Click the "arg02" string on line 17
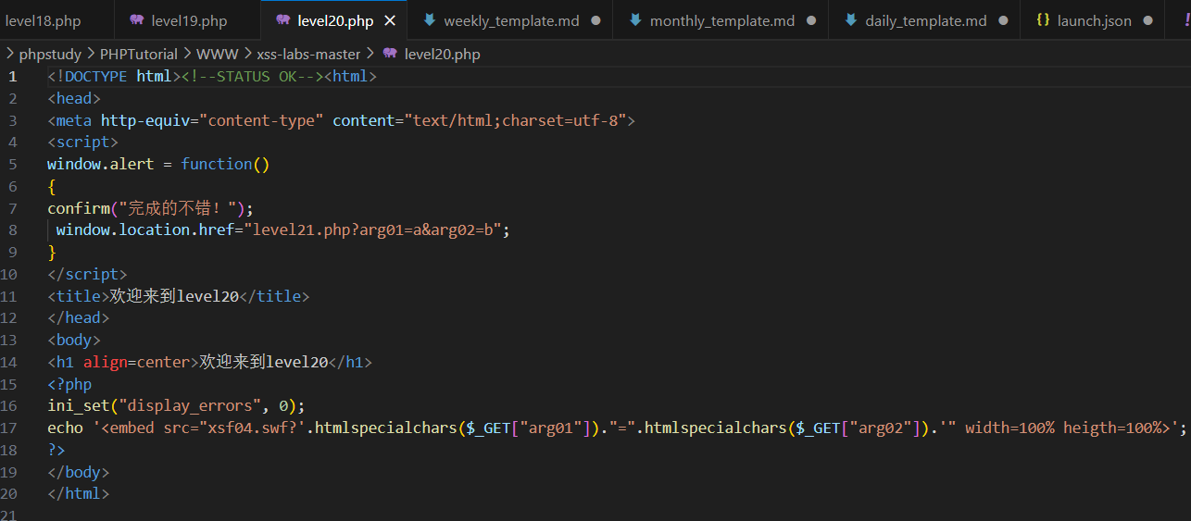The width and height of the screenshot is (1191, 521). pos(881,428)
